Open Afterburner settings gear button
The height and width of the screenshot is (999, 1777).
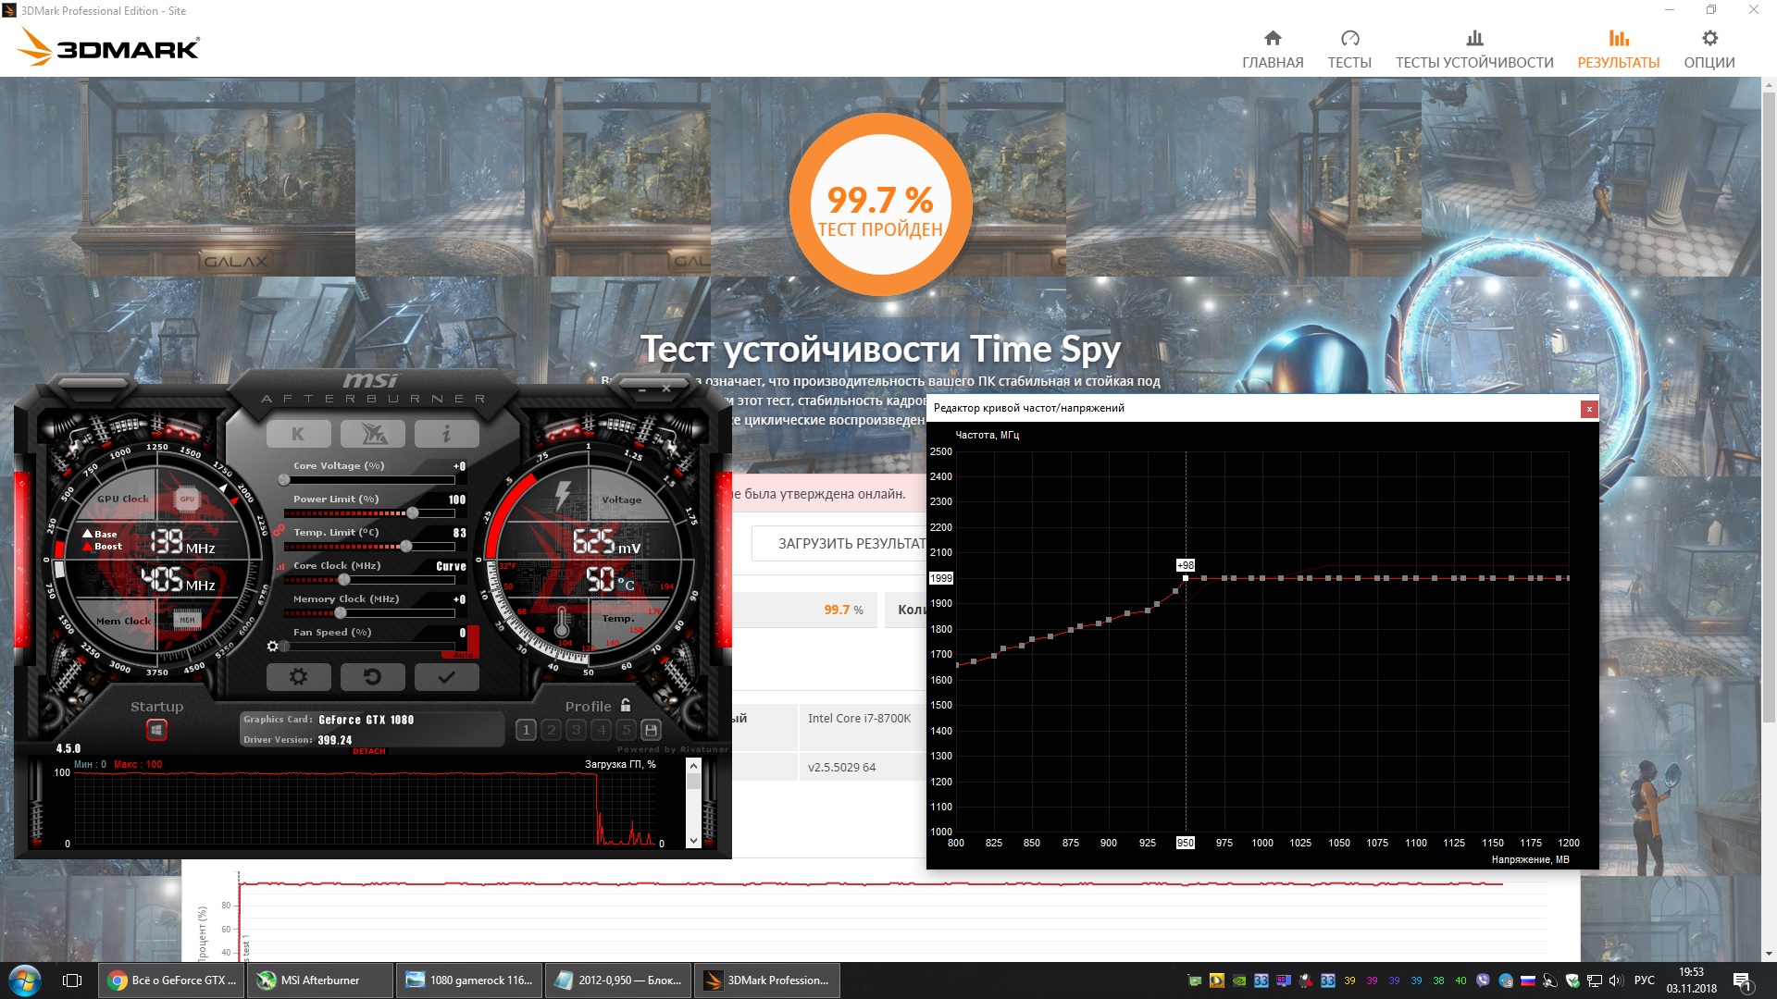[298, 677]
